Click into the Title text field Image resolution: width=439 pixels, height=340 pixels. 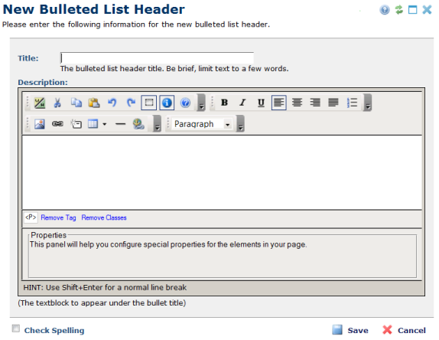click(157, 58)
